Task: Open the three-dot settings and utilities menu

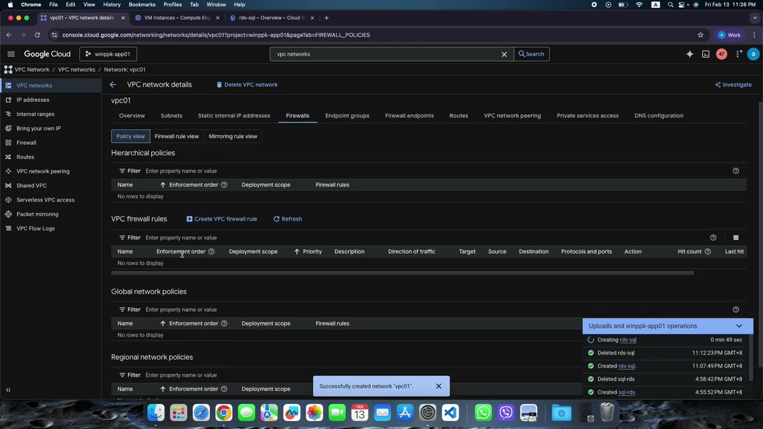Action: tap(739, 54)
